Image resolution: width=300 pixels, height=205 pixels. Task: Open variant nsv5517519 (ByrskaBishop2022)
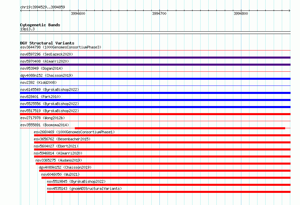(x=50, y=111)
